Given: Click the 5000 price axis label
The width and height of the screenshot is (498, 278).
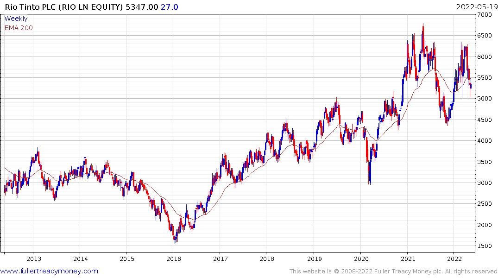Looking at the screenshot, I should (485, 99).
